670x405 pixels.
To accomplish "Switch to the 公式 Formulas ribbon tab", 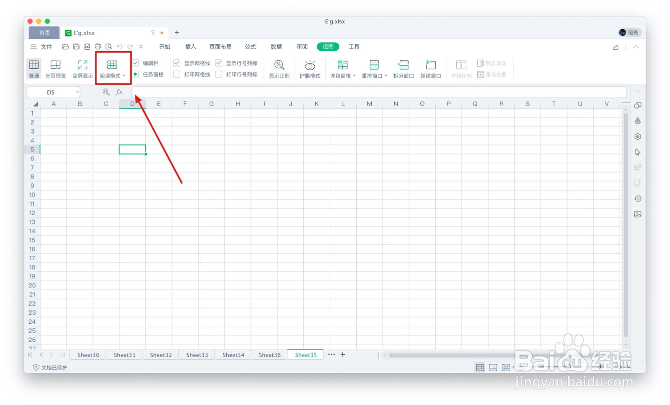I will pyautogui.click(x=250, y=47).
